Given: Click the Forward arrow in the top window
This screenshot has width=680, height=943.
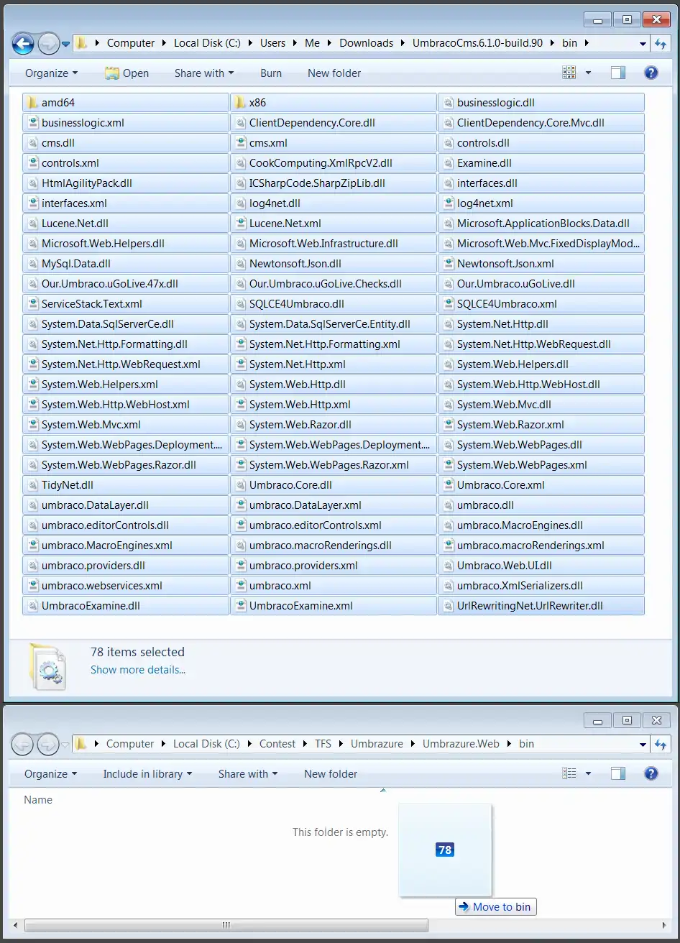Looking at the screenshot, I should [48, 44].
